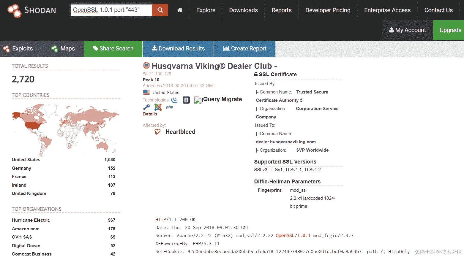
Task: Click the Corporation Service issuer organization text
Action: click(x=317, y=109)
